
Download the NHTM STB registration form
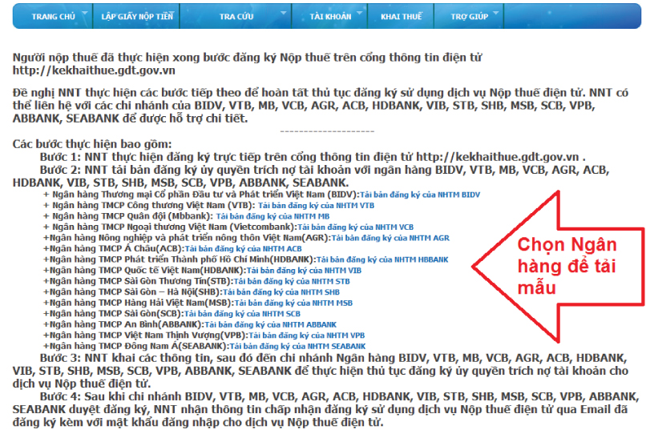[x=292, y=281]
